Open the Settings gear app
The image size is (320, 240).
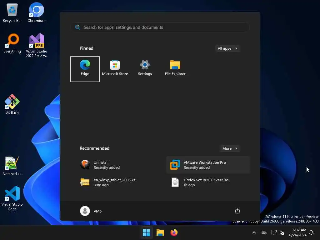[x=145, y=69]
